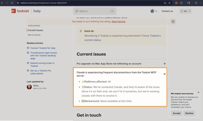Open the Contact us link
This screenshot has height=121, width=203.
(167, 11)
